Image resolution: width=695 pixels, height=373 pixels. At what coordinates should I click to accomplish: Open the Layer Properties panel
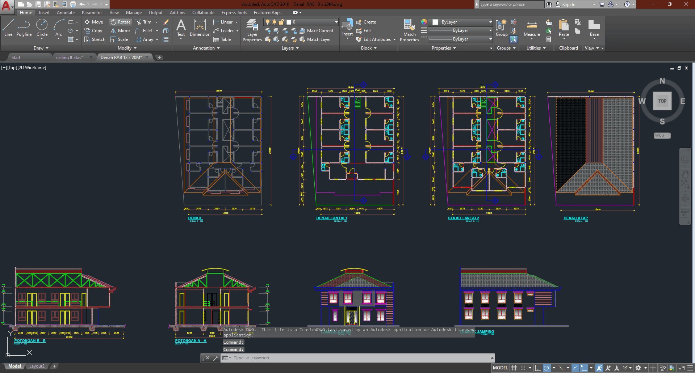coord(252,30)
